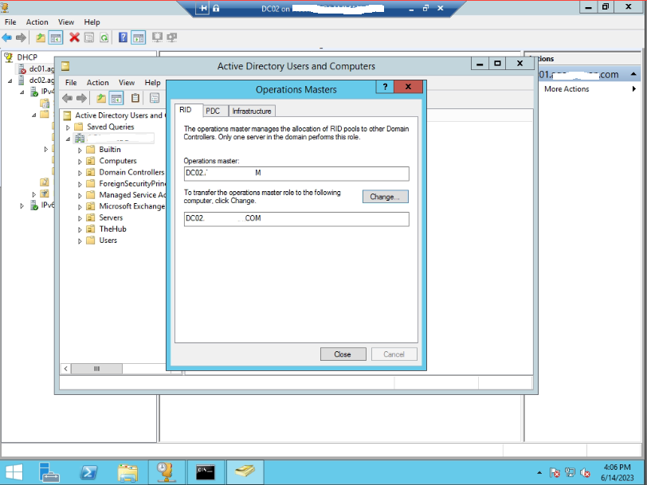The image size is (647, 485).
Task: Expand the Saved Queries node
Action: coord(68,127)
